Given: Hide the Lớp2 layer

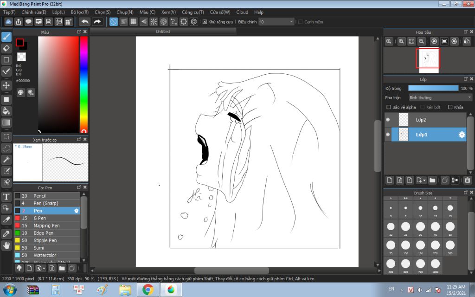Looking at the screenshot, I should tap(388, 120).
